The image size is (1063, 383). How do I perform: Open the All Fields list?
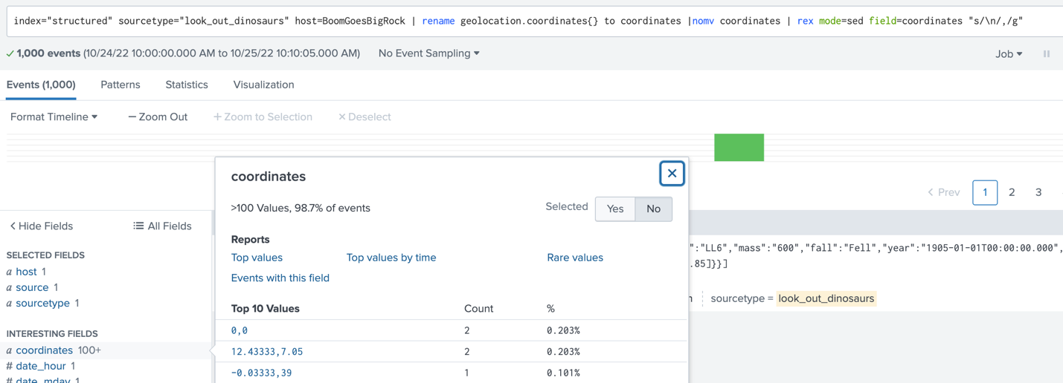(x=162, y=226)
